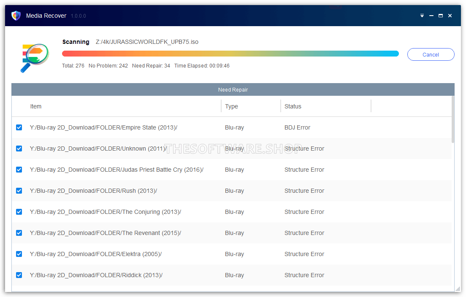The width and height of the screenshot is (466, 297).
Task: Uncheck the Empire State (2013) checkbox
Action: 19,127
